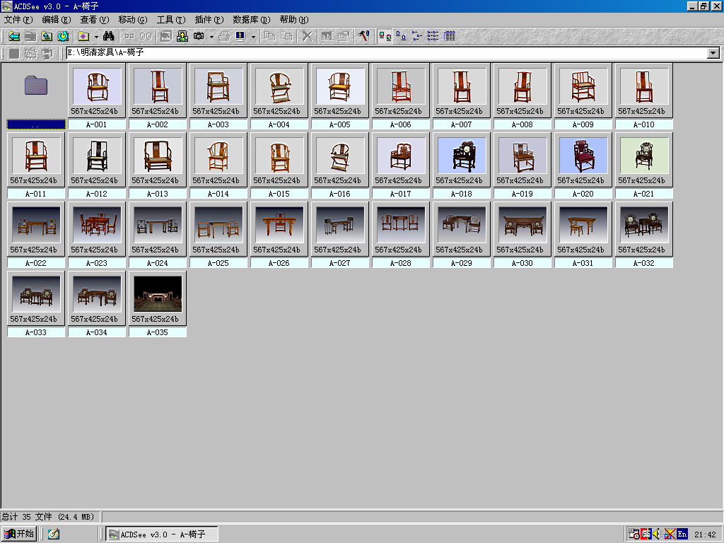Click the printer icon in the toolbar
Viewport: 724px width, 543px height.
coord(224,36)
